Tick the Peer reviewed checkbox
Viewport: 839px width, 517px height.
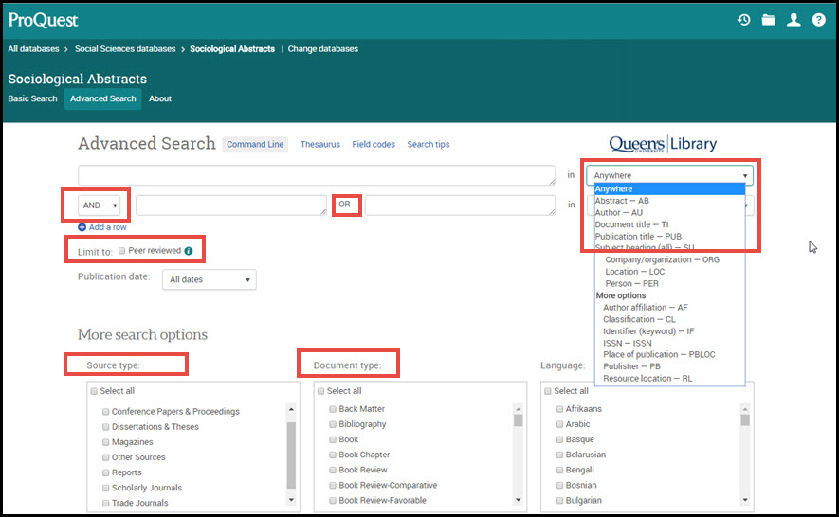122,250
